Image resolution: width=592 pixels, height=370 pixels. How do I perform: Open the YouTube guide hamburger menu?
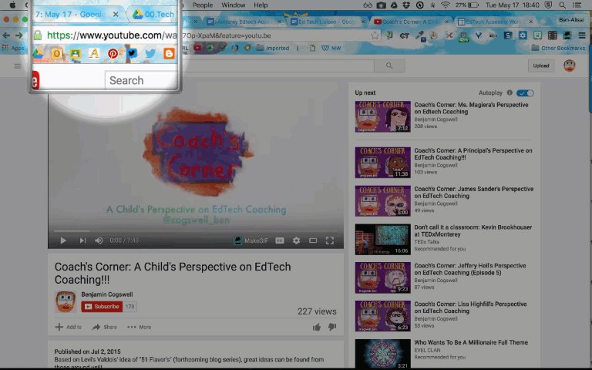tap(18, 66)
